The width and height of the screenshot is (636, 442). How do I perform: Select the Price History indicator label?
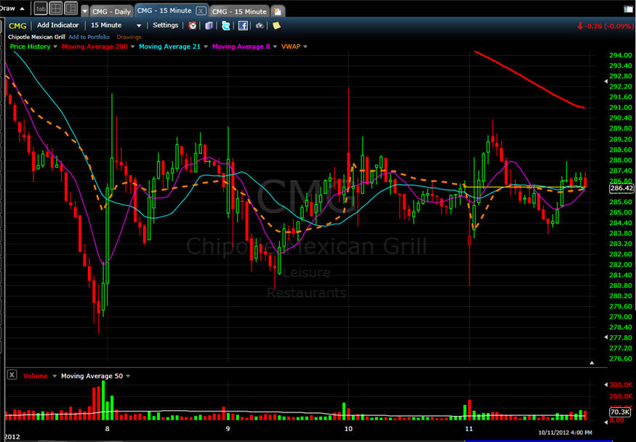click(x=30, y=46)
